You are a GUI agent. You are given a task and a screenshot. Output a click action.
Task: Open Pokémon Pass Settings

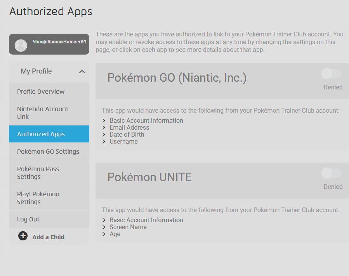click(x=49, y=173)
